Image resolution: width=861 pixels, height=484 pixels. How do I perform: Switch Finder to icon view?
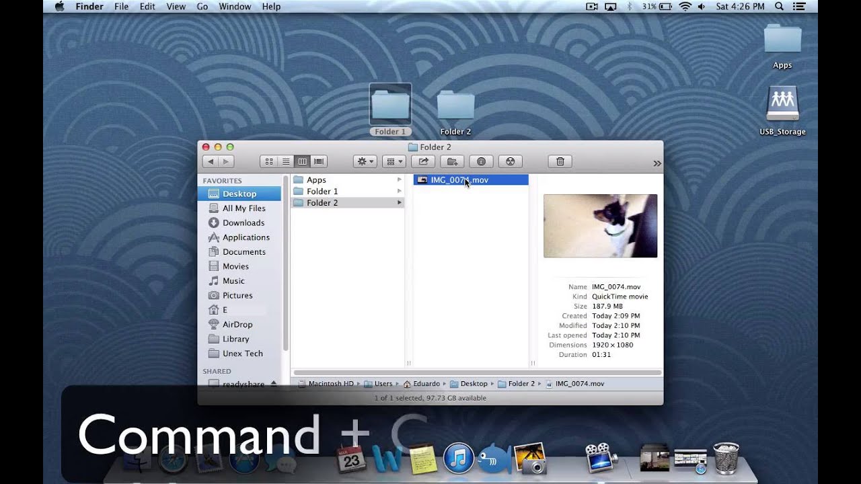pyautogui.click(x=268, y=161)
